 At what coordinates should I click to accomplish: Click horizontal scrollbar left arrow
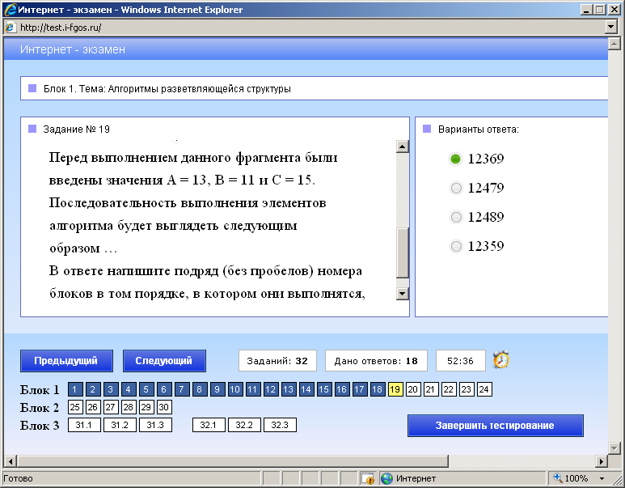click(x=11, y=461)
